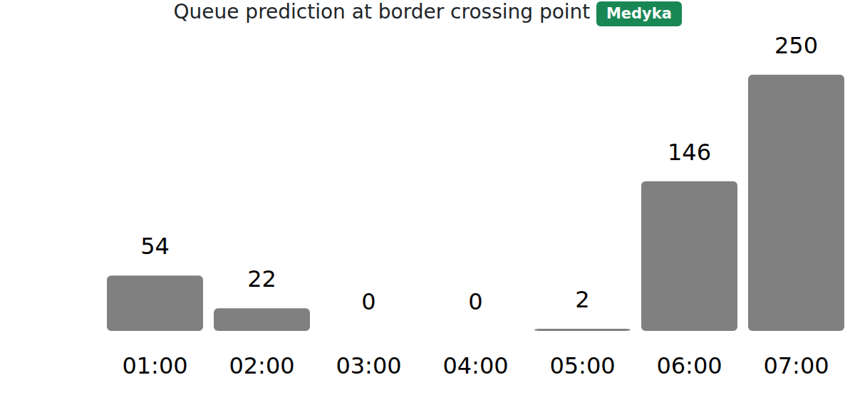This screenshot has height=417, width=855.
Task: Click the 07:00 time label
Action: 796,366
